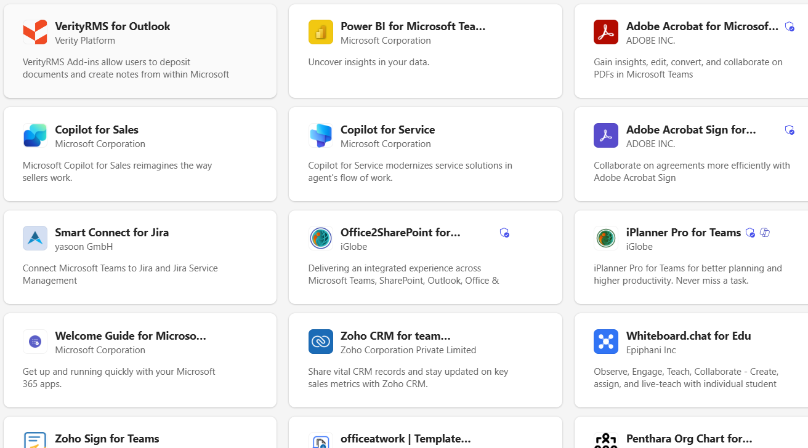Click certification badge next to Adobe Acrobat for Microsoft
The width and height of the screenshot is (808, 448).
click(x=790, y=26)
